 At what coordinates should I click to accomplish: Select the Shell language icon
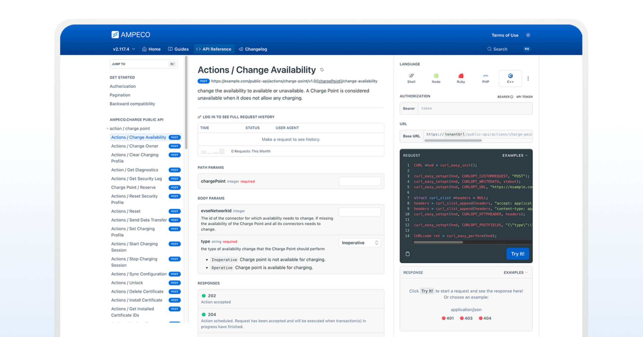coord(411,78)
